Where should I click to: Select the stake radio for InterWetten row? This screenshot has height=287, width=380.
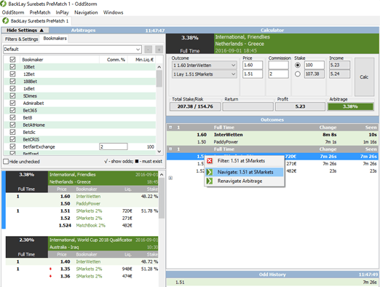click(298, 65)
